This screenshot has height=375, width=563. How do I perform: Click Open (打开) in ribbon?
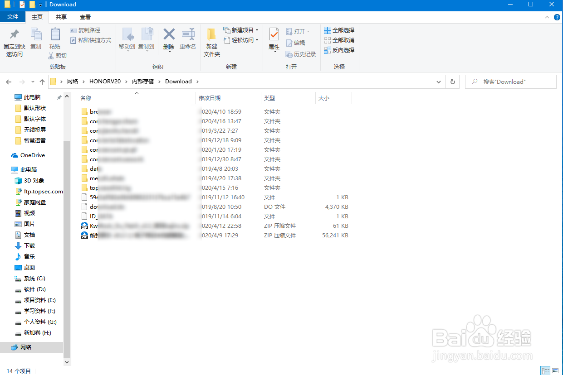(x=298, y=32)
